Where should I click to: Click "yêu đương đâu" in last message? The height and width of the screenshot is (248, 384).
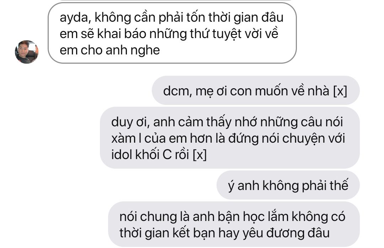[x=286, y=233]
